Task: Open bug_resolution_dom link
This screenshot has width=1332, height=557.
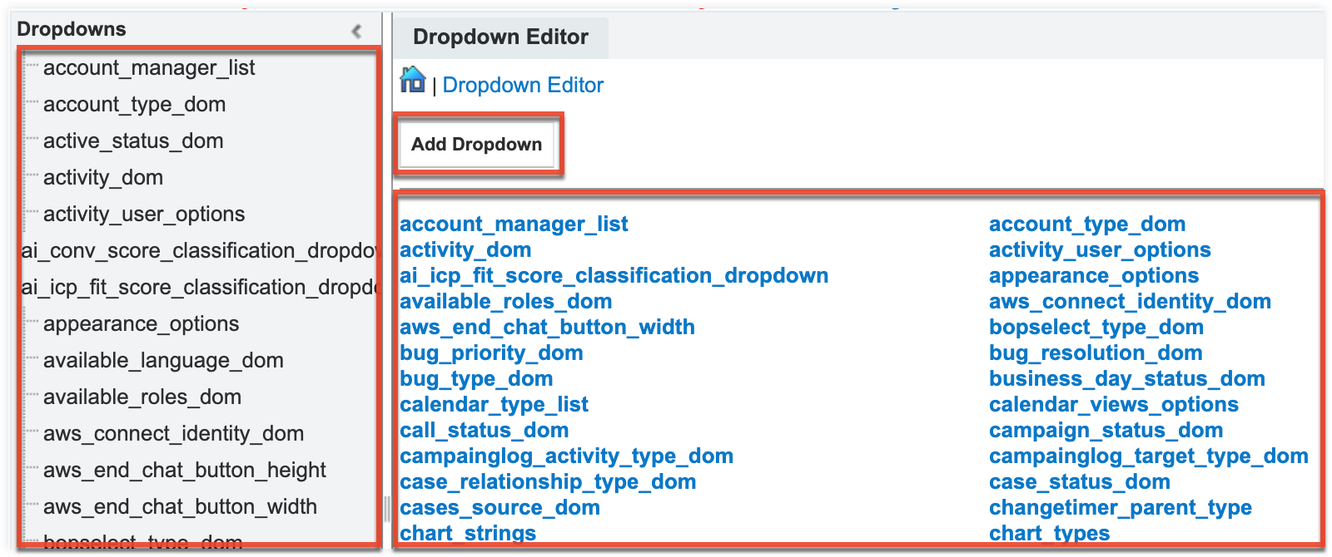Action: tap(1096, 353)
